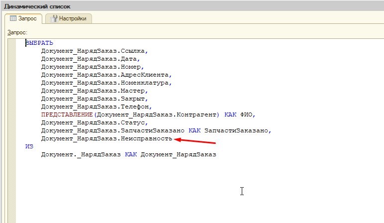384x223 pixels.
Task: Click the ПРЕДСТАВЛЕНИЕ function keyword
Action: pyautogui.click(x=67, y=114)
